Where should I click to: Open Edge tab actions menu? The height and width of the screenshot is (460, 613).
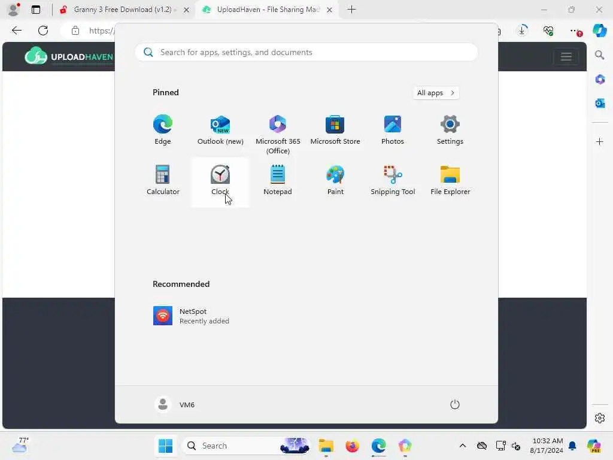[x=36, y=10]
